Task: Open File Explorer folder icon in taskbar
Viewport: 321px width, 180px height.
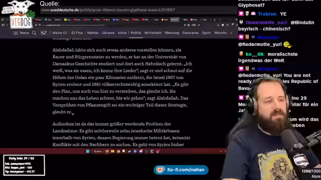Action: tap(112, 151)
